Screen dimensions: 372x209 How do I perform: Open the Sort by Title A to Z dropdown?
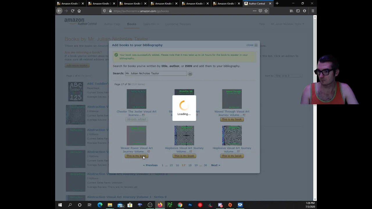(288, 76)
